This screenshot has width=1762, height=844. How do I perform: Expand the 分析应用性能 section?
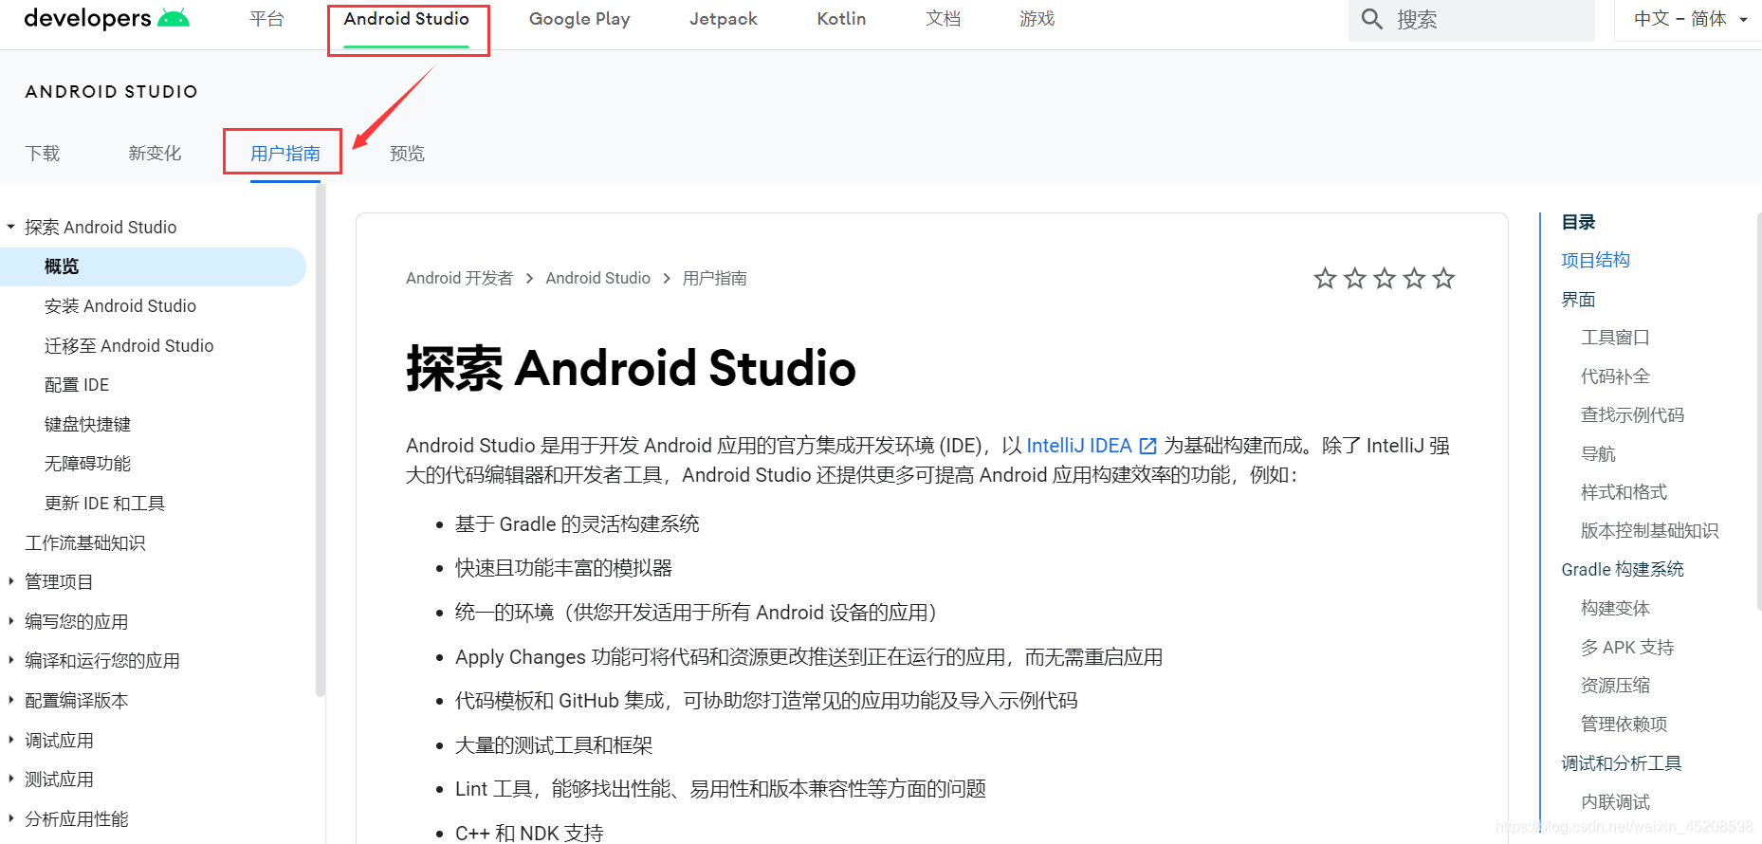[x=11, y=818]
